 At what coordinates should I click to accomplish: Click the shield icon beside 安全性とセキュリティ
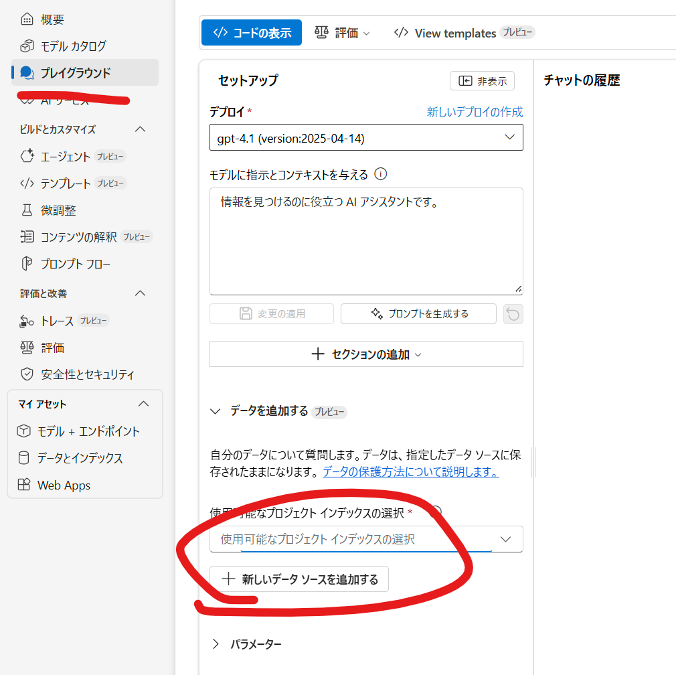[x=27, y=374]
